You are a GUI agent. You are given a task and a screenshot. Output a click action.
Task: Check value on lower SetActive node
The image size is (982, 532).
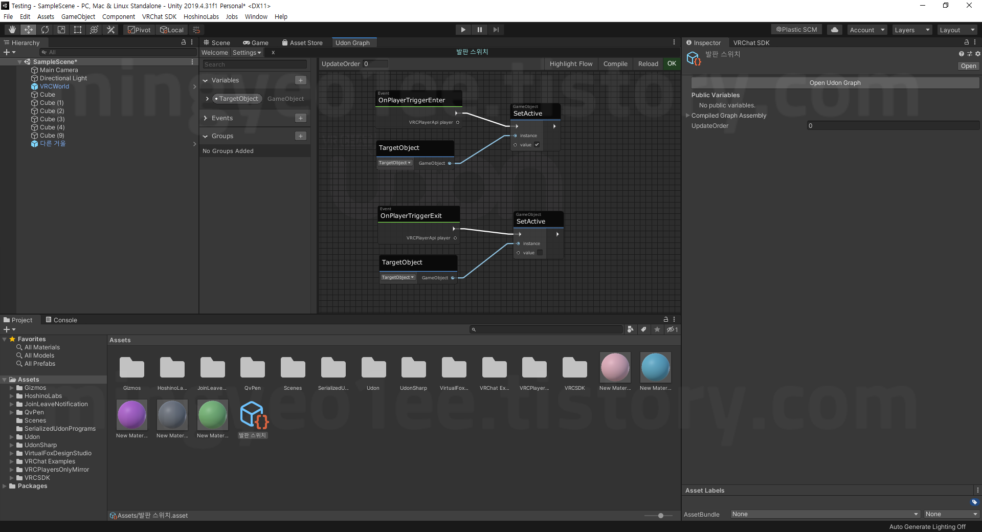tap(540, 253)
